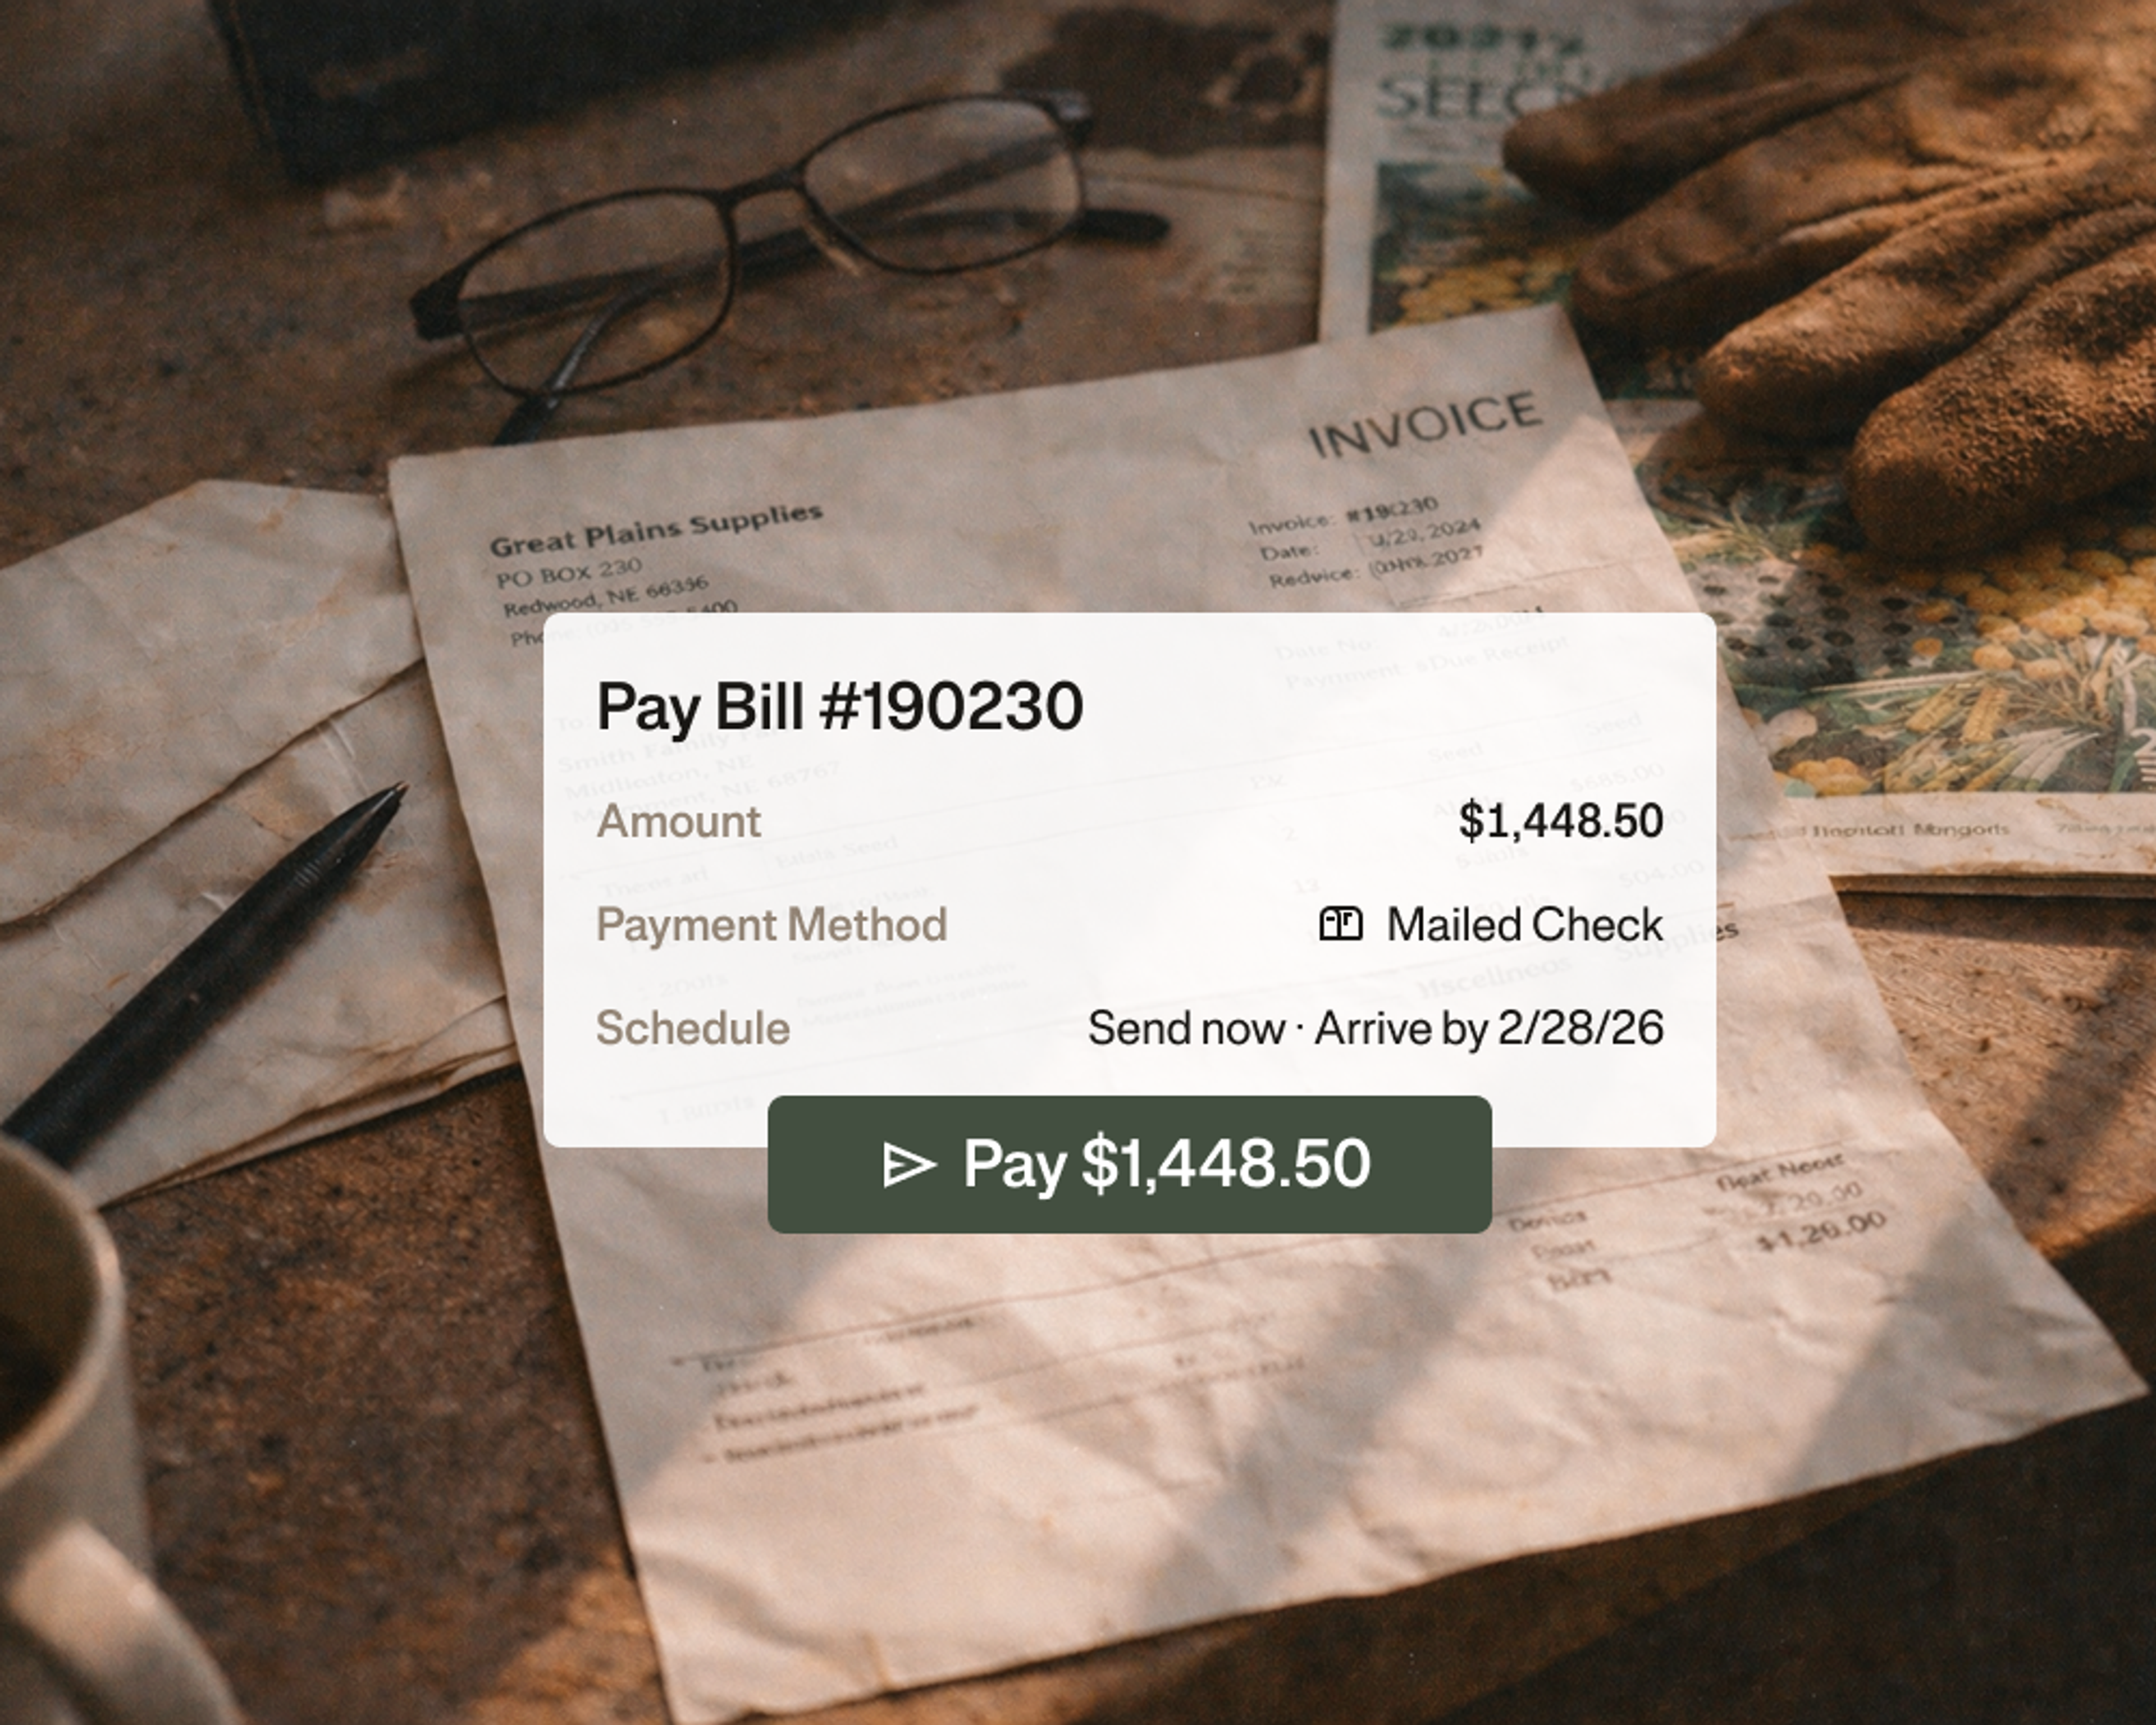Click the PO BOX 230 address line
Screen dimensions: 2156x1725
[x=568, y=572]
